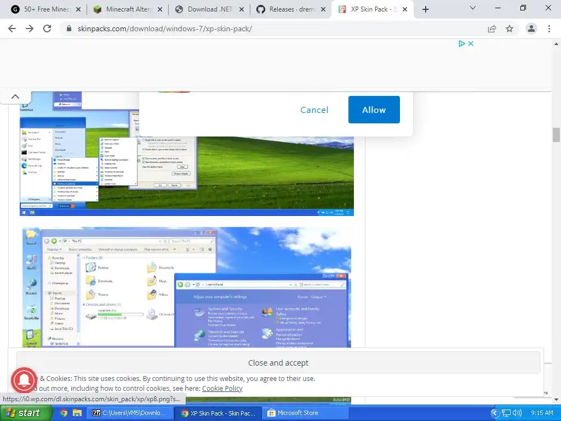This screenshot has height=421, width=561.
Task: Go forward to the next page
Action: (x=30, y=29)
